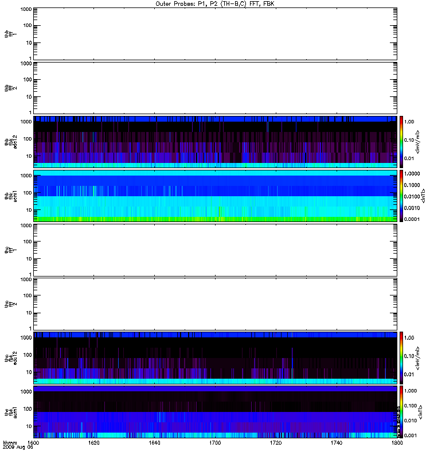
Task: Click the '<|nT|>' unit label beside thb scm1 colorbar
Action: [x=423, y=196]
